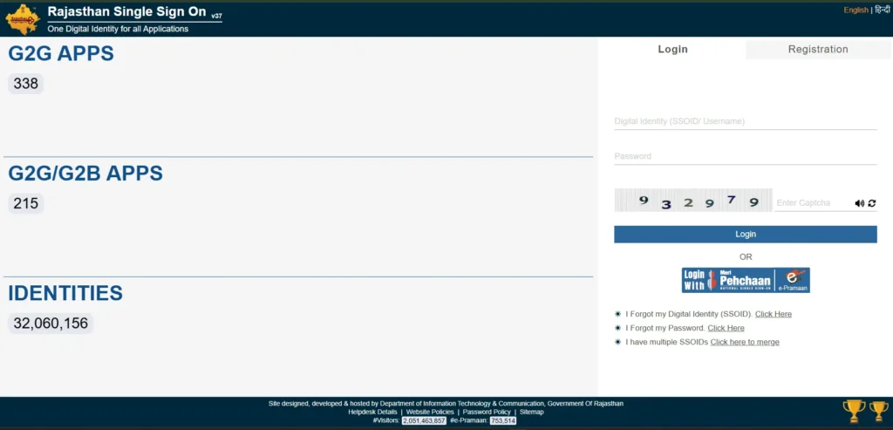Image resolution: width=893 pixels, height=430 pixels.
Task: Switch to the Registration tab
Action: point(817,50)
